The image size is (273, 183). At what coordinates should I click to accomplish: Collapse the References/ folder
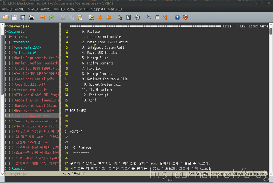point(20,42)
